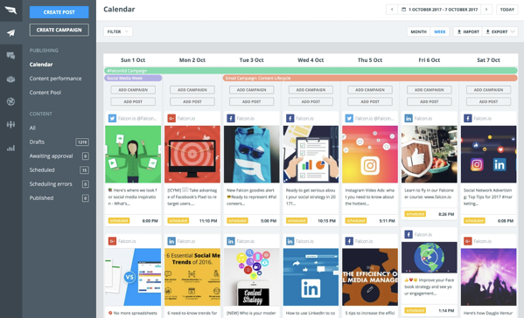Click Add Campaign under Sun 1 Oct
Screen dimensions: 524x318
coord(133,90)
